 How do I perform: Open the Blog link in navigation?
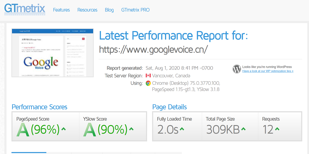click(x=109, y=10)
